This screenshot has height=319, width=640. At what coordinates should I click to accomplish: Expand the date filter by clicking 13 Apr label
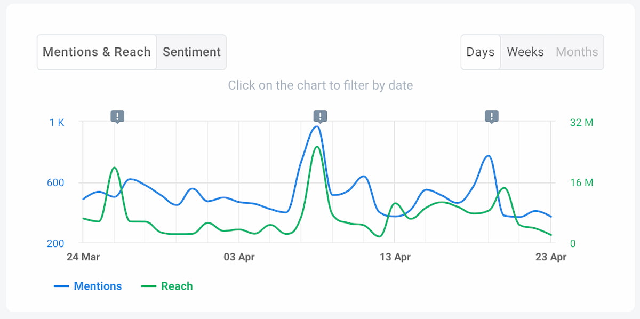click(x=395, y=257)
